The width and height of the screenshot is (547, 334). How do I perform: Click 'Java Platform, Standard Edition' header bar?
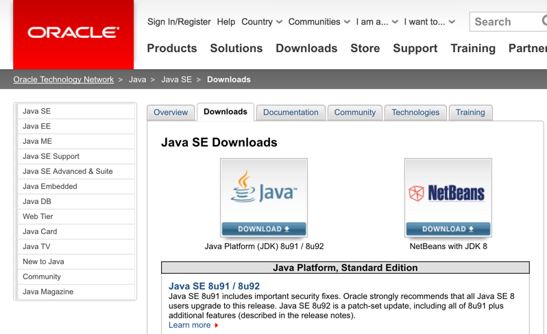pos(345,268)
